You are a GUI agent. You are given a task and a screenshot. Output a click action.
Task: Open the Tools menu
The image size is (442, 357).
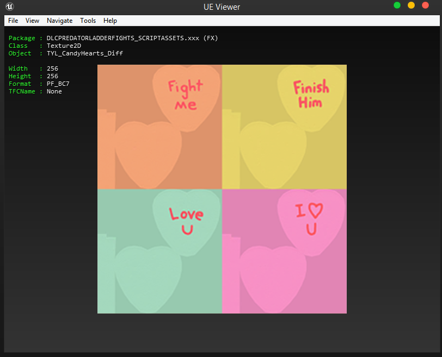point(88,21)
